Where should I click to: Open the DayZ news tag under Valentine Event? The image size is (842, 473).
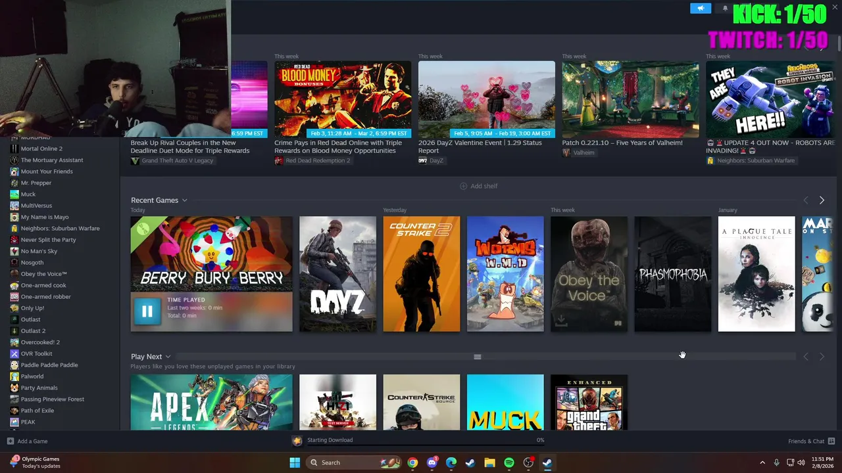(432, 161)
